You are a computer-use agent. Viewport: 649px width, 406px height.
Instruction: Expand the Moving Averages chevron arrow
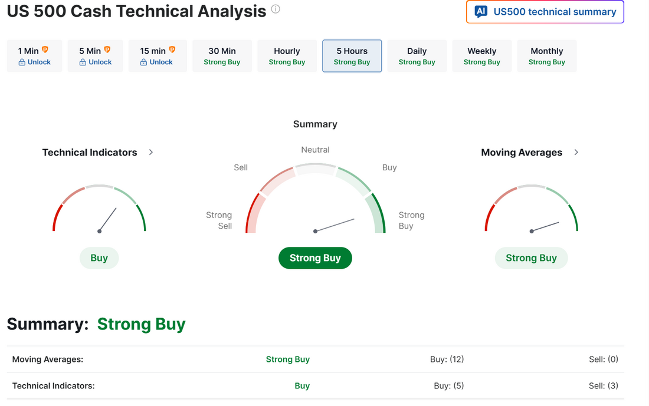tap(576, 152)
